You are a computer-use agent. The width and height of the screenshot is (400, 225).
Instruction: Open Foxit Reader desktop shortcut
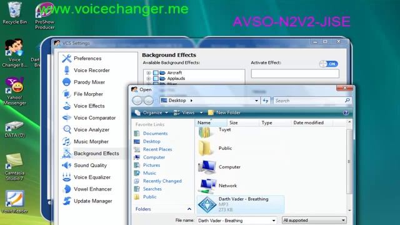click(15, 201)
